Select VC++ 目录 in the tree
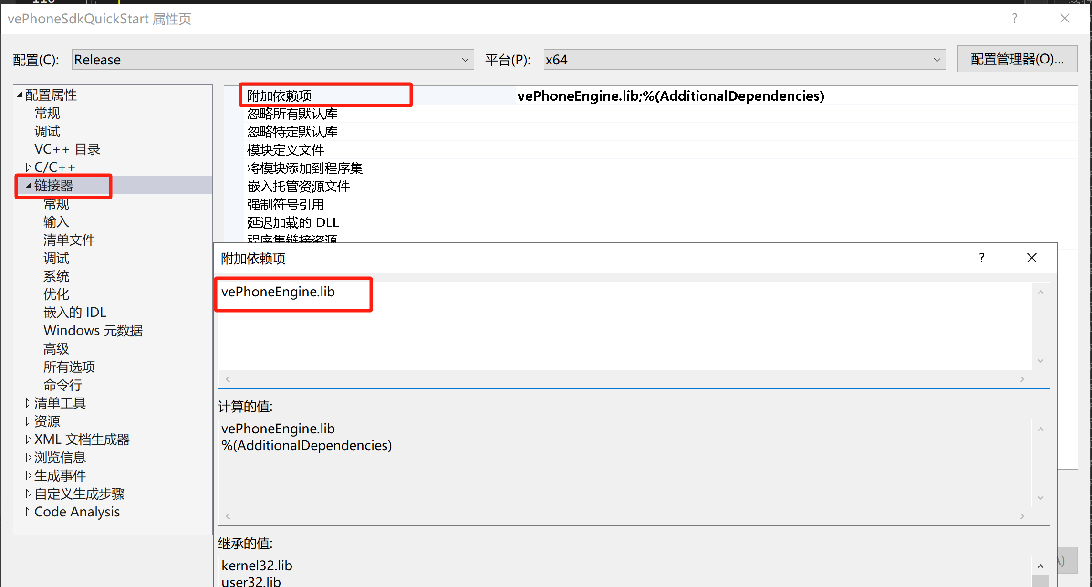Viewport: 1092px width, 587px height. click(x=67, y=149)
